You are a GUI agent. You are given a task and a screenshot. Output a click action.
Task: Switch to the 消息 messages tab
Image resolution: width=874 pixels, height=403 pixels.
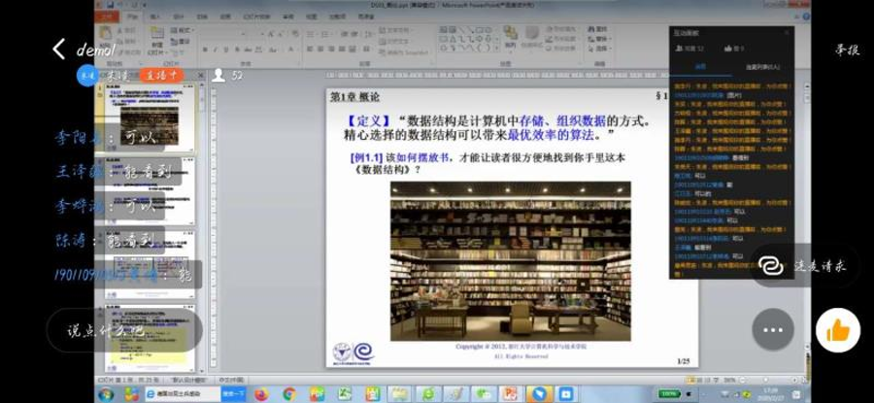pyautogui.click(x=698, y=67)
